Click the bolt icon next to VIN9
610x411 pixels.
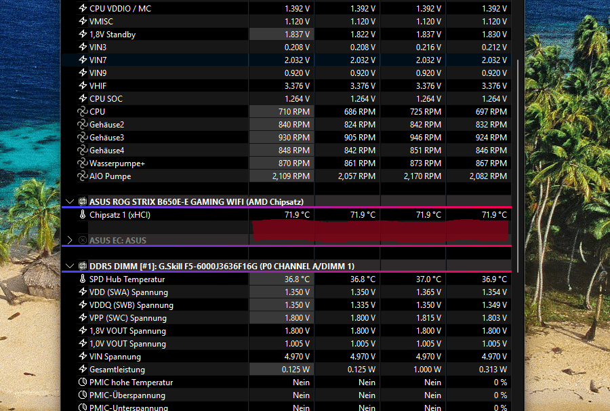click(83, 73)
